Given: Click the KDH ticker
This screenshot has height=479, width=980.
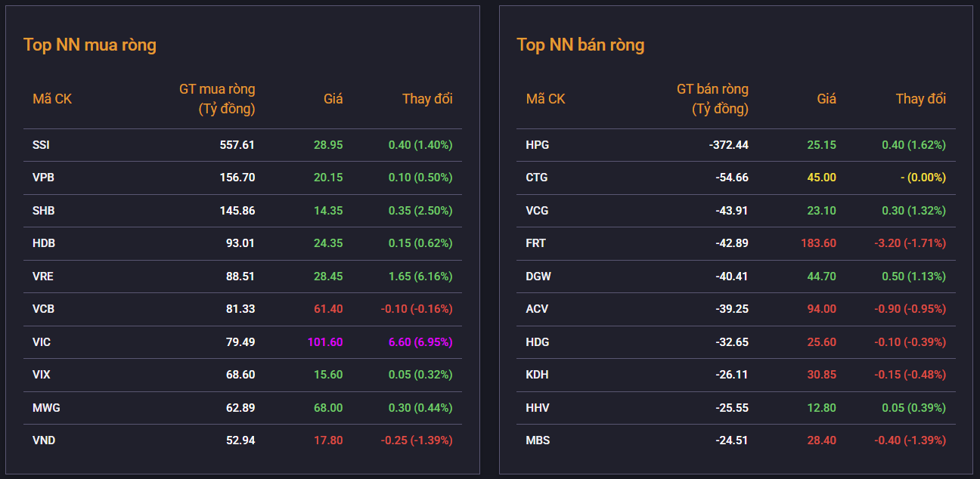Looking at the screenshot, I should pyautogui.click(x=537, y=375).
